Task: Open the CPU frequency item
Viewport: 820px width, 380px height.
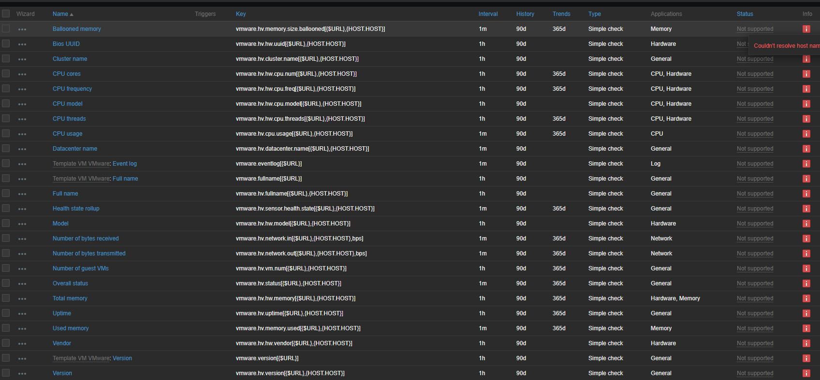Action: 72,89
